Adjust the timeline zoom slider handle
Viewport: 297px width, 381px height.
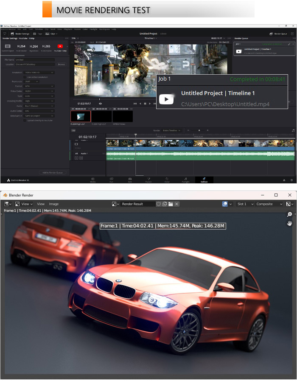pos(199,130)
